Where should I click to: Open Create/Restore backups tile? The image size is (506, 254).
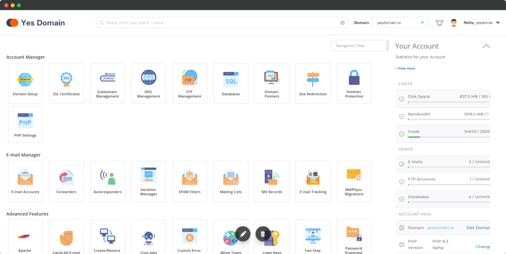[x=107, y=237]
